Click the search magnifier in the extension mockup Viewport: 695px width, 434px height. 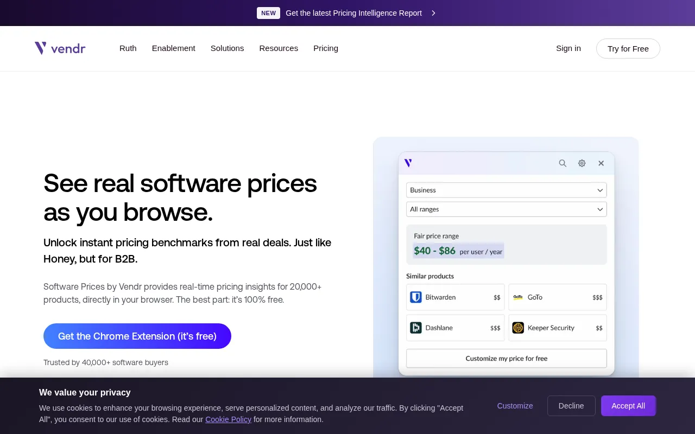(x=563, y=163)
